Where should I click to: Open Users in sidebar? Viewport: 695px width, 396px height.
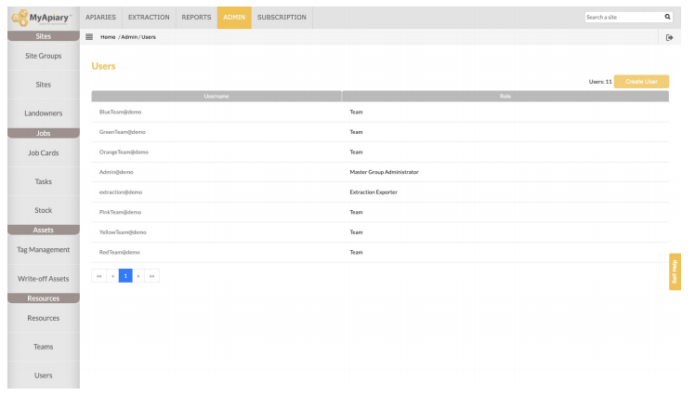[44, 376]
